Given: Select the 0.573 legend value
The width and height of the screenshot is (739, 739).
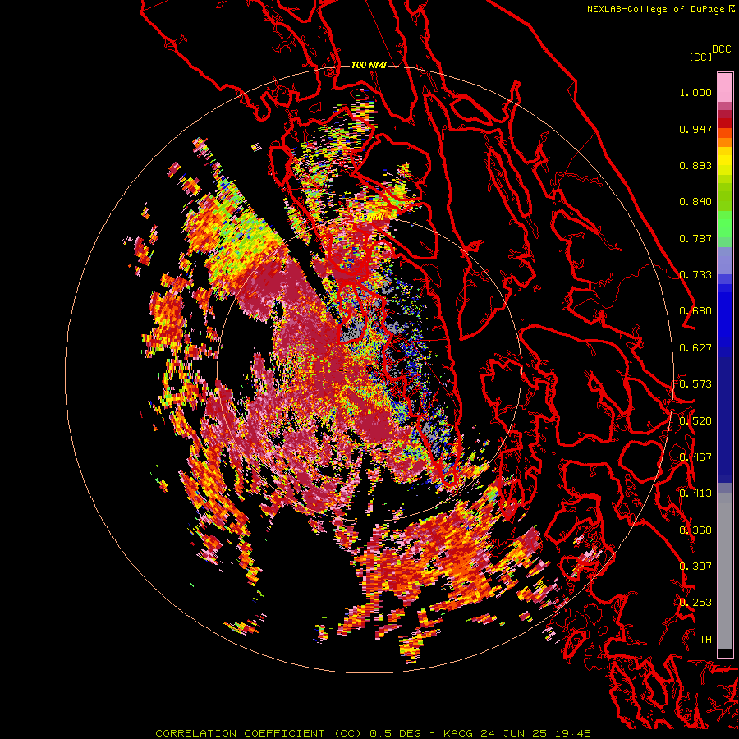Looking at the screenshot, I should click(x=695, y=384).
